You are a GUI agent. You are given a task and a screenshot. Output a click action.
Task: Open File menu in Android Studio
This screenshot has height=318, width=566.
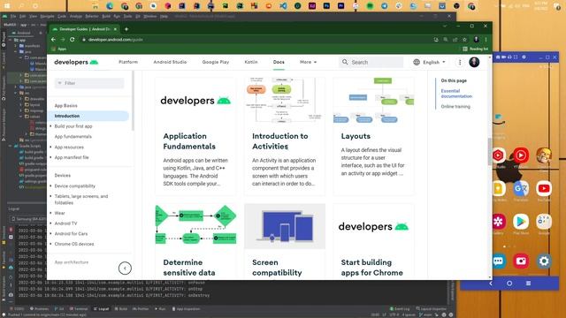(x=13, y=16)
